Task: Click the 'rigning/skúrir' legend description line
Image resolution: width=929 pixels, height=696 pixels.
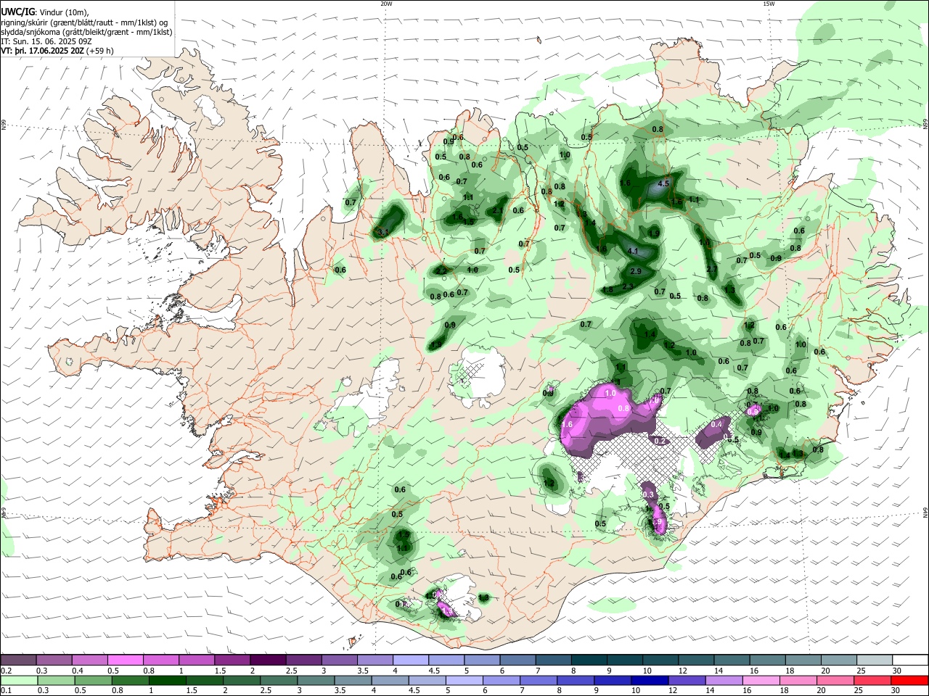Action: 84,22
